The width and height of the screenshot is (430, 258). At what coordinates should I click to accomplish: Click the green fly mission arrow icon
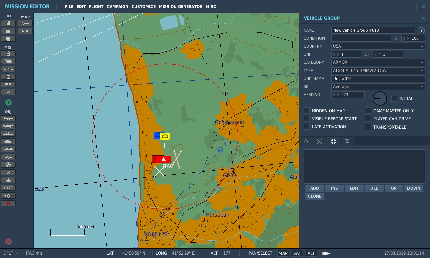click(x=8, y=102)
